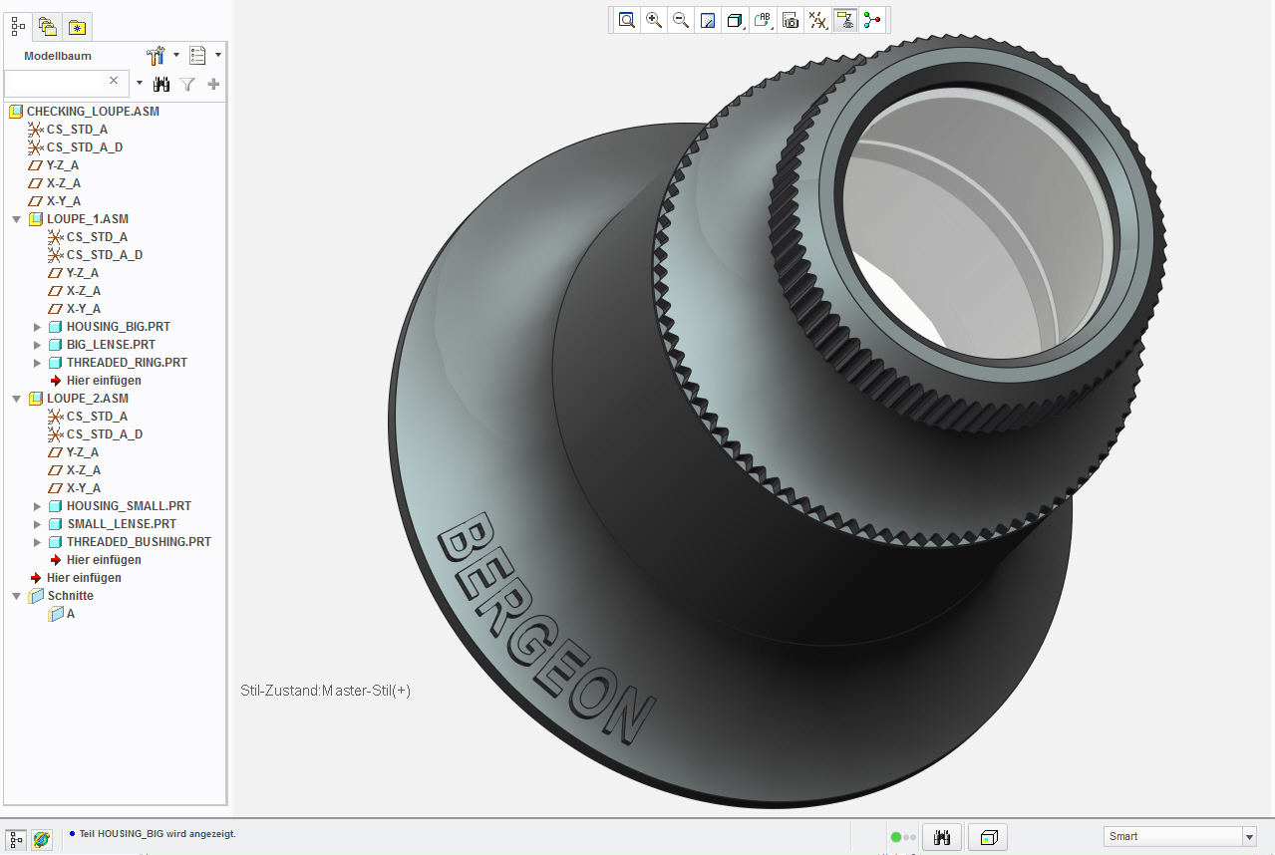Clear the model tree search field with X
The image size is (1275, 855).
(114, 81)
